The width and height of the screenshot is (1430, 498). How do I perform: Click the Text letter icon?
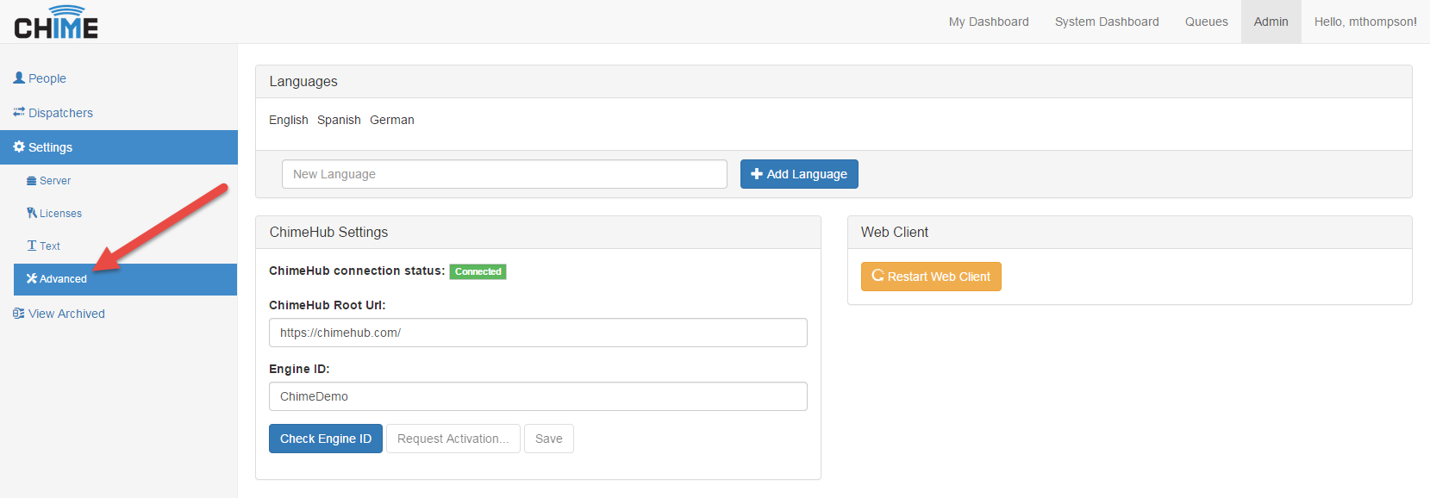pos(32,246)
